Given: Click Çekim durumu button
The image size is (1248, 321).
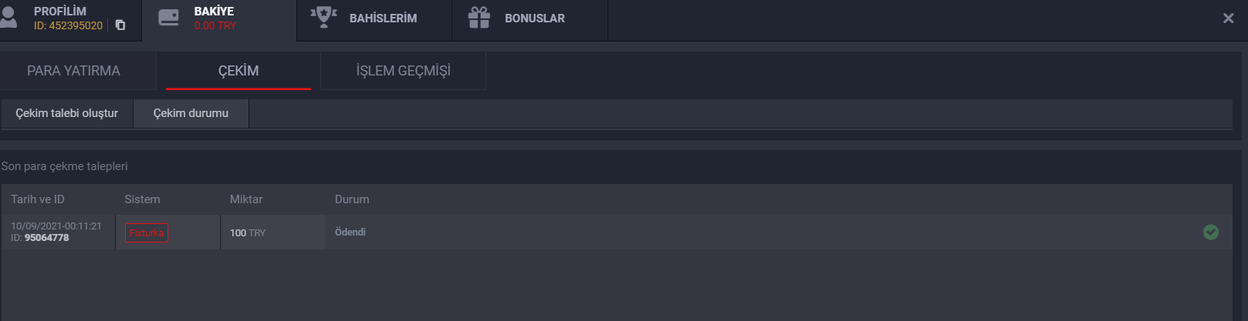Looking at the screenshot, I should click(191, 113).
